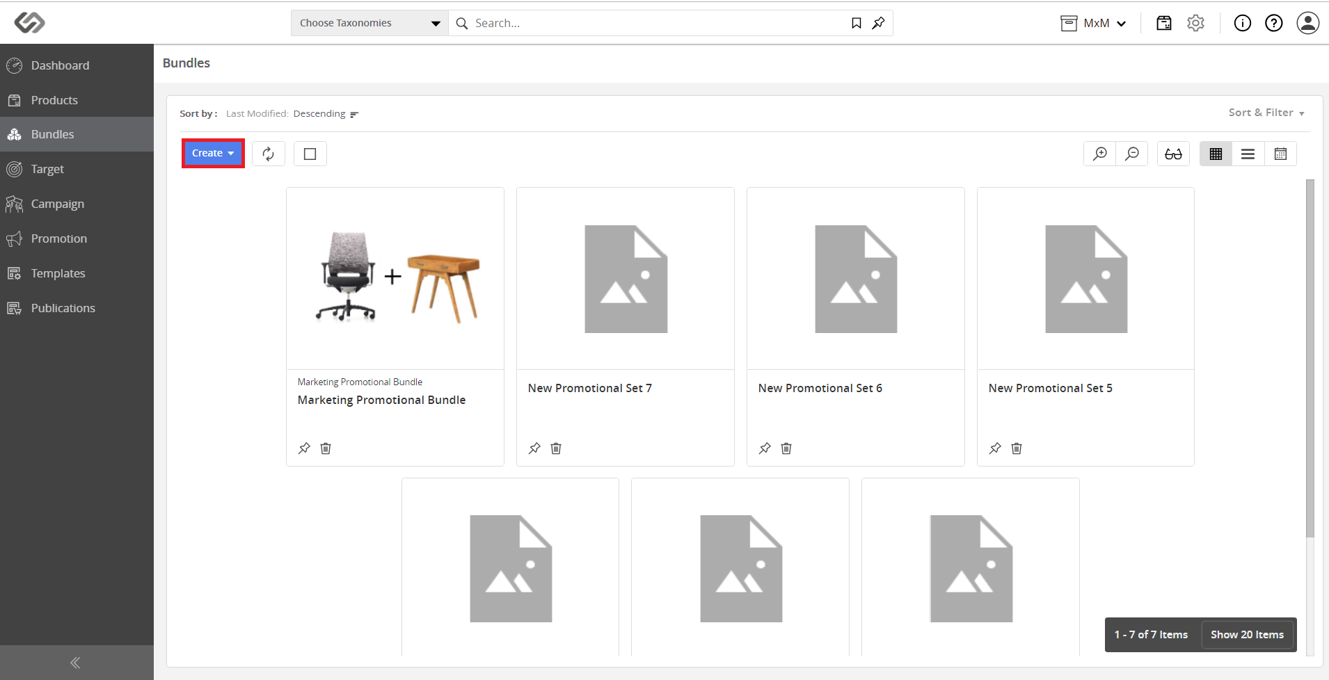Open Promotion in the sidebar

(x=77, y=238)
